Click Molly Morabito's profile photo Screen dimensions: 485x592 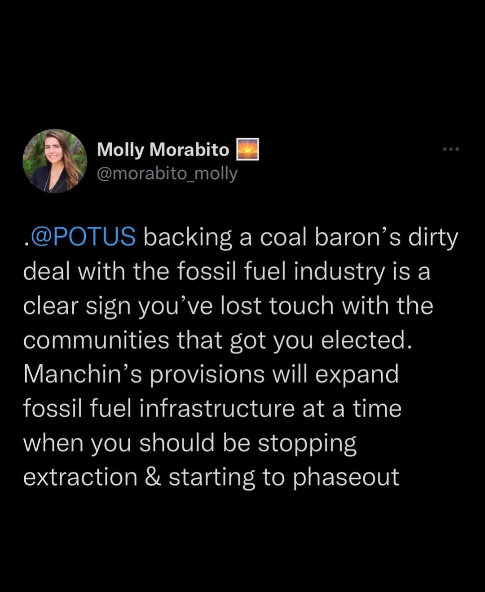tap(55, 161)
